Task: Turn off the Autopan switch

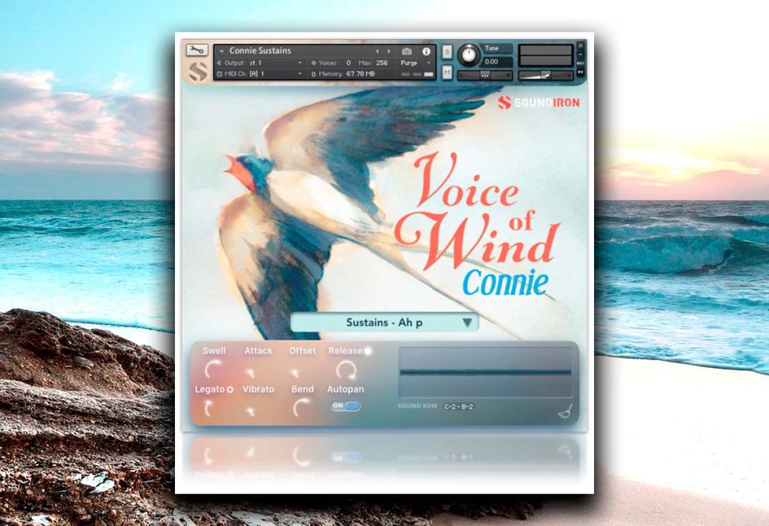Action: point(346,406)
